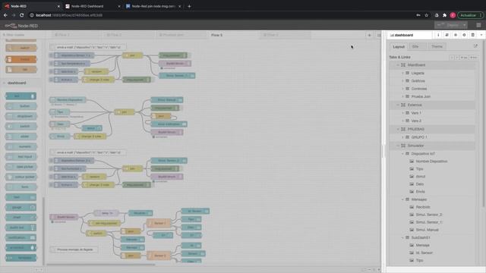Collapse the MainBoard tab tree item
Viewport: 486px width, 273px height.
tap(398, 65)
